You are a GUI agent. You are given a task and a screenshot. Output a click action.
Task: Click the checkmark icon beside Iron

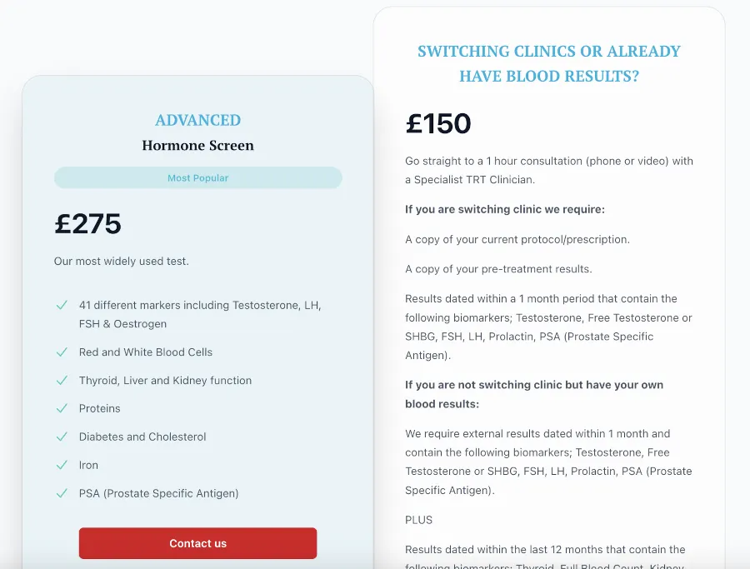[62, 465]
